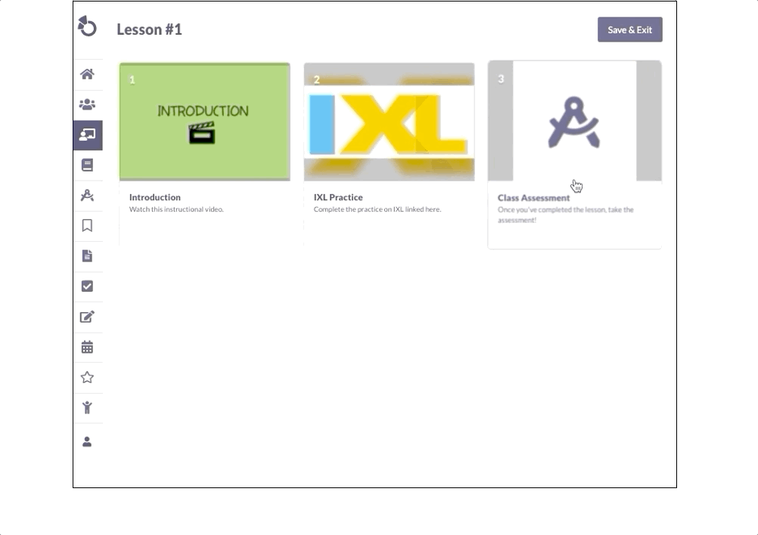Open the user profile sidebar icon
The height and width of the screenshot is (535, 758).
click(x=87, y=441)
